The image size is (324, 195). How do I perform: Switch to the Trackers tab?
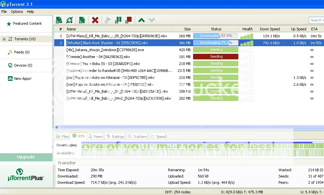pyautogui.click(x=137, y=137)
